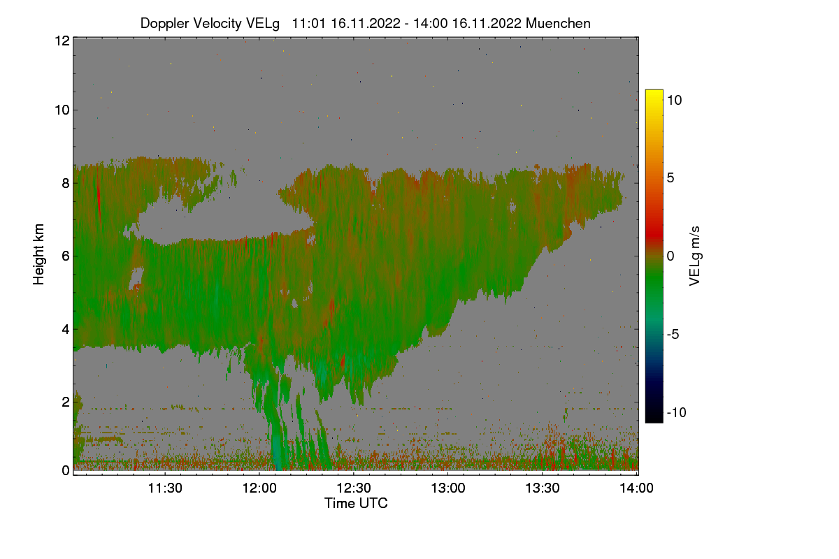Click the black bottom of the colorbar
Viewport: 839px width, 559px height.
pos(654,416)
